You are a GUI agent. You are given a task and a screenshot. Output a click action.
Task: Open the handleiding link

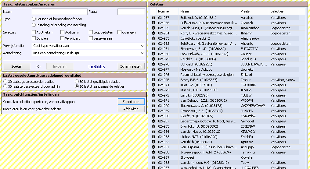97,66
